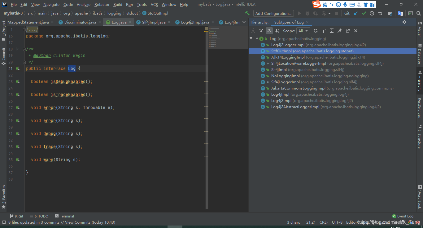This screenshot has height=228, width=423.
Task: Toggle the RestServices tool window
Action: point(420,108)
